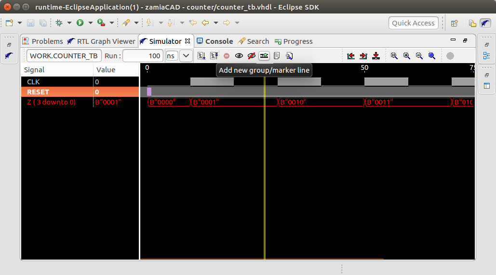The width and height of the screenshot is (496, 275).
Task: Expand the External Tools dropdown arrow
Action: tap(112, 23)
